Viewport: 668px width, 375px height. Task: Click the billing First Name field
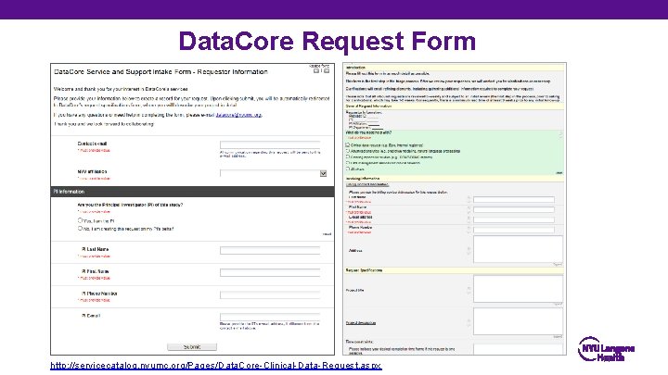[514, 209]
